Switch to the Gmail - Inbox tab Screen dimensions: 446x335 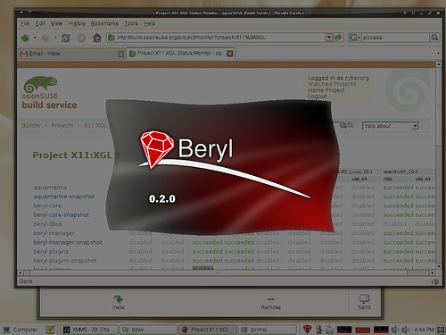71,54
